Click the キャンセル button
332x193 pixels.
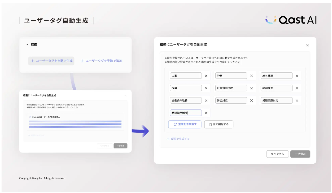pos(277,154)
